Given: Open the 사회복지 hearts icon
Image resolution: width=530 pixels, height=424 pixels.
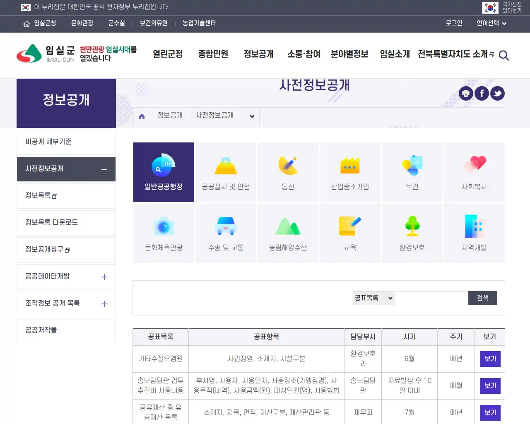Looking at the screenshot, I should [x=475, y=164].
